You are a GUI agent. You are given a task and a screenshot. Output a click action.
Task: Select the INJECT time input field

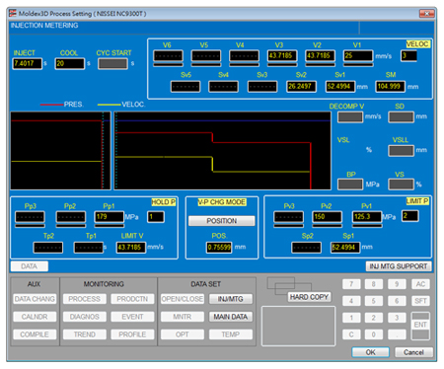pyautogui.click(x=28, y=63)
